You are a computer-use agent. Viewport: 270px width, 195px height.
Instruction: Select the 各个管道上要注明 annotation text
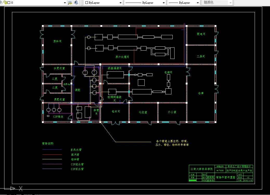click(172, 143)
